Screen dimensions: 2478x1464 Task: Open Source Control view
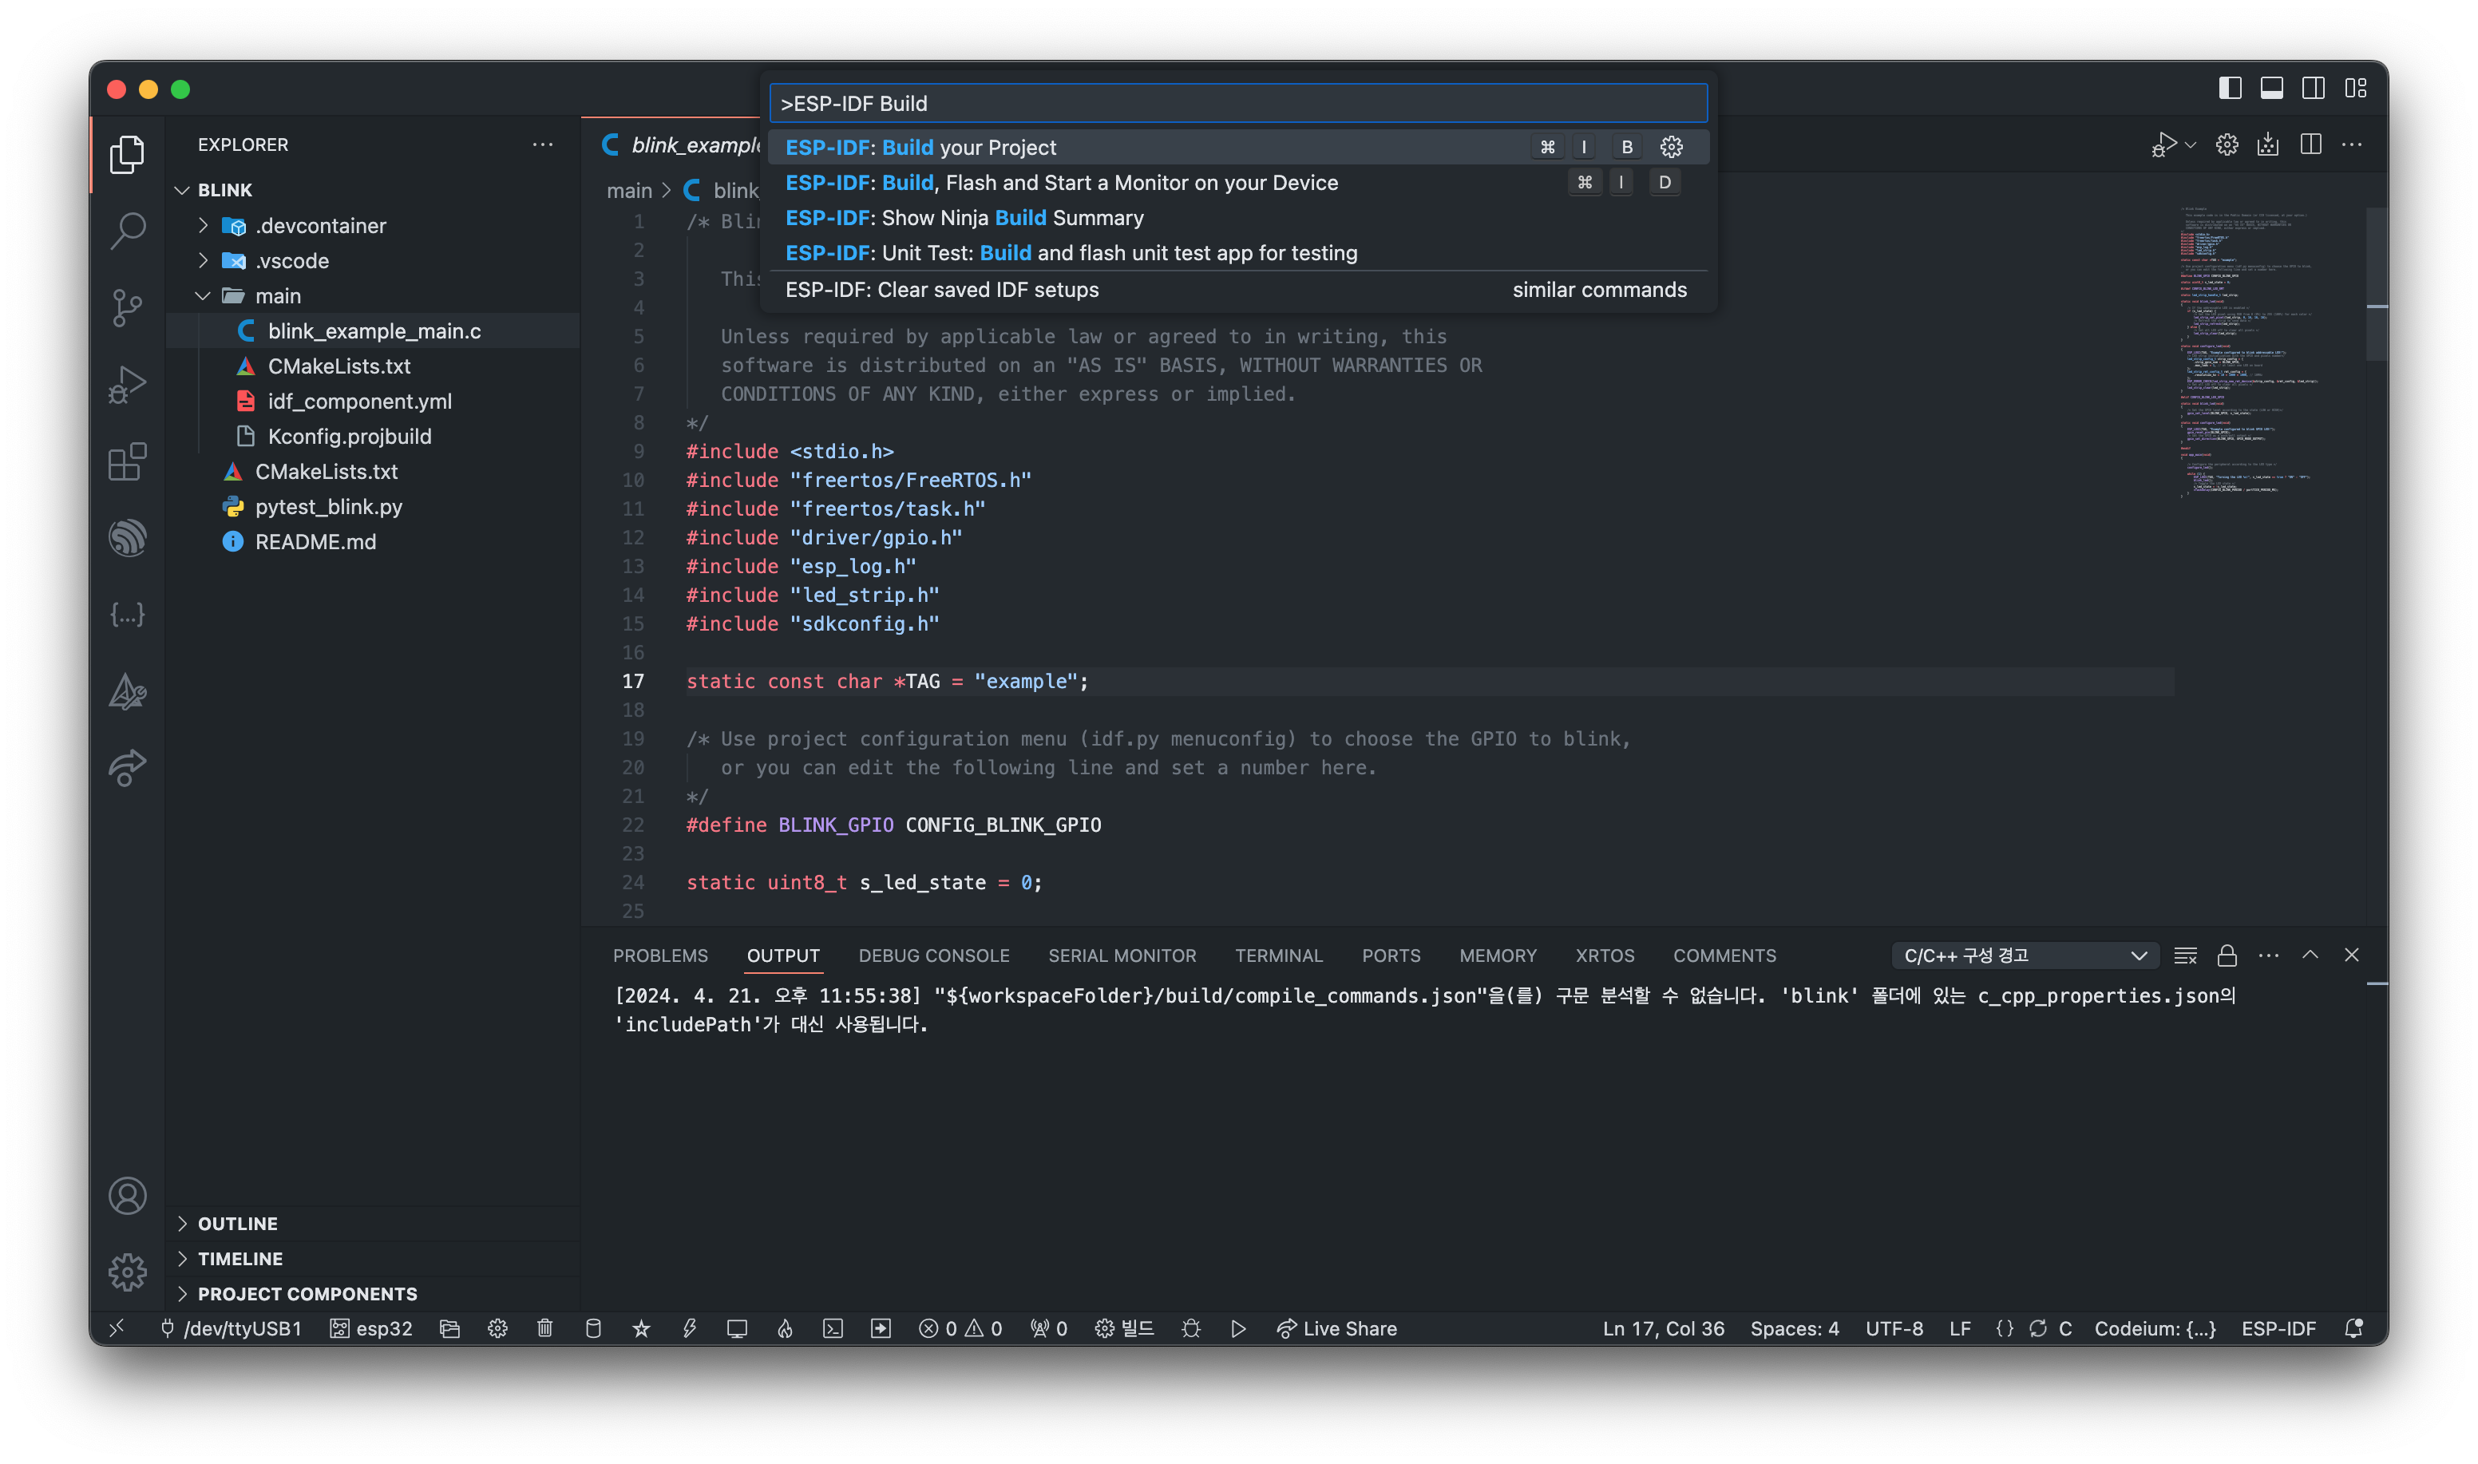(127, 307)
